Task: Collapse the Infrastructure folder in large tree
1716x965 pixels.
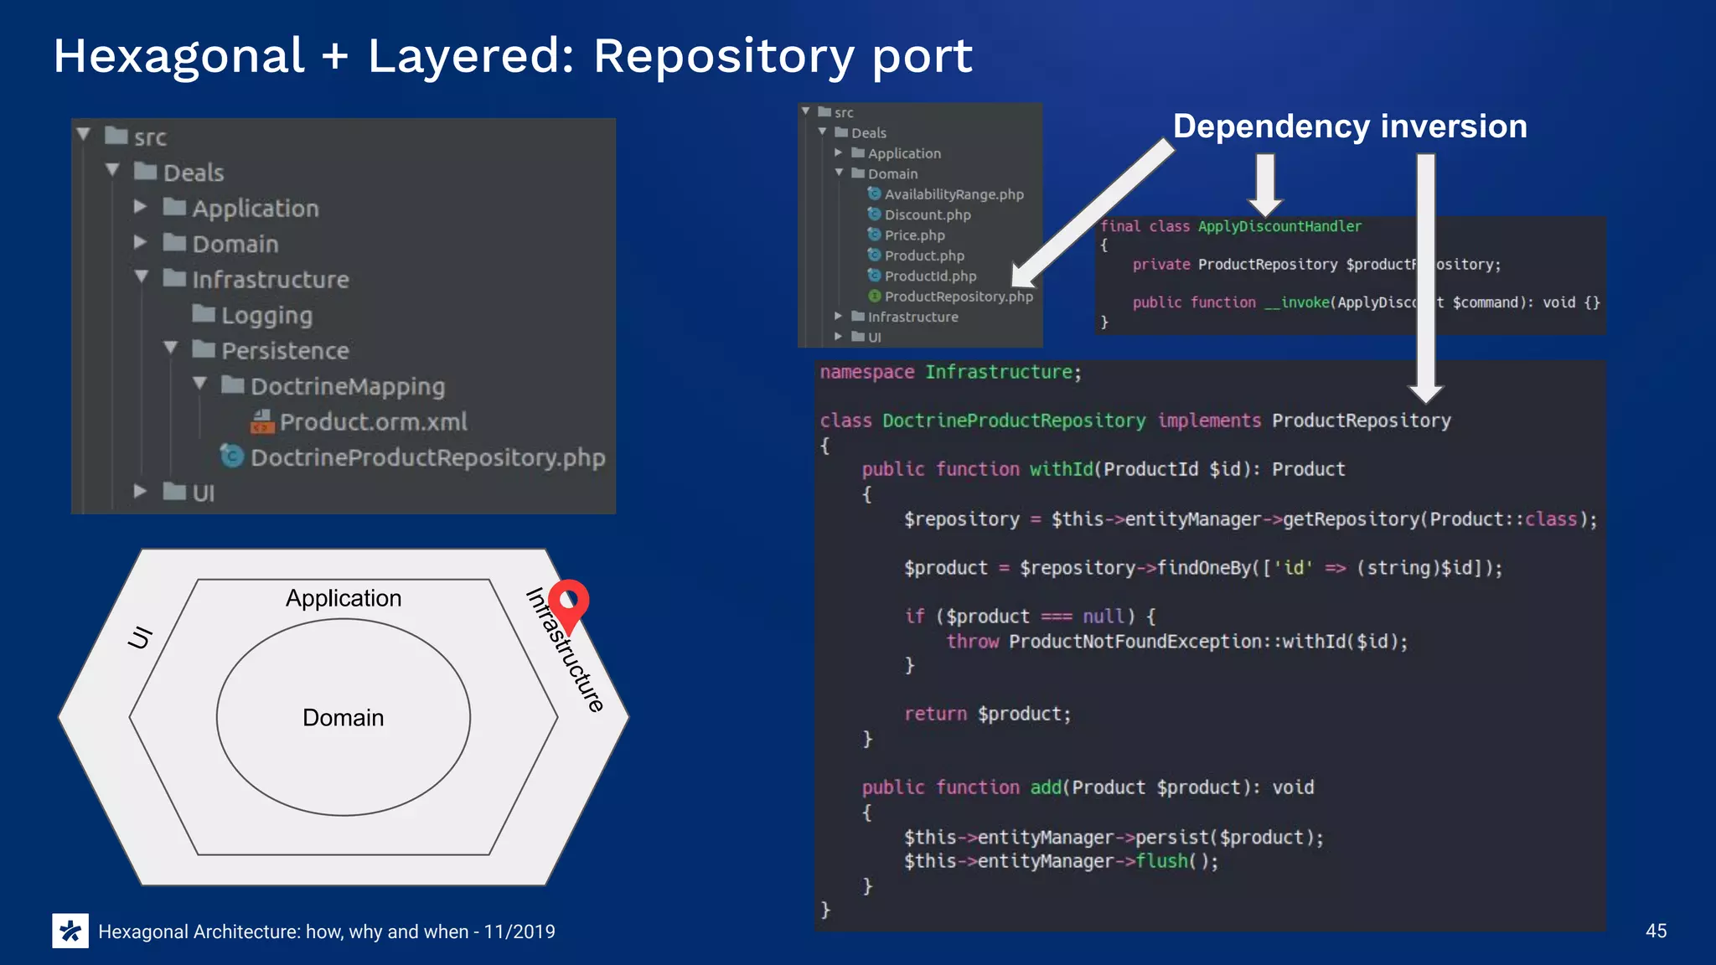Action: (x=142, y=277)
